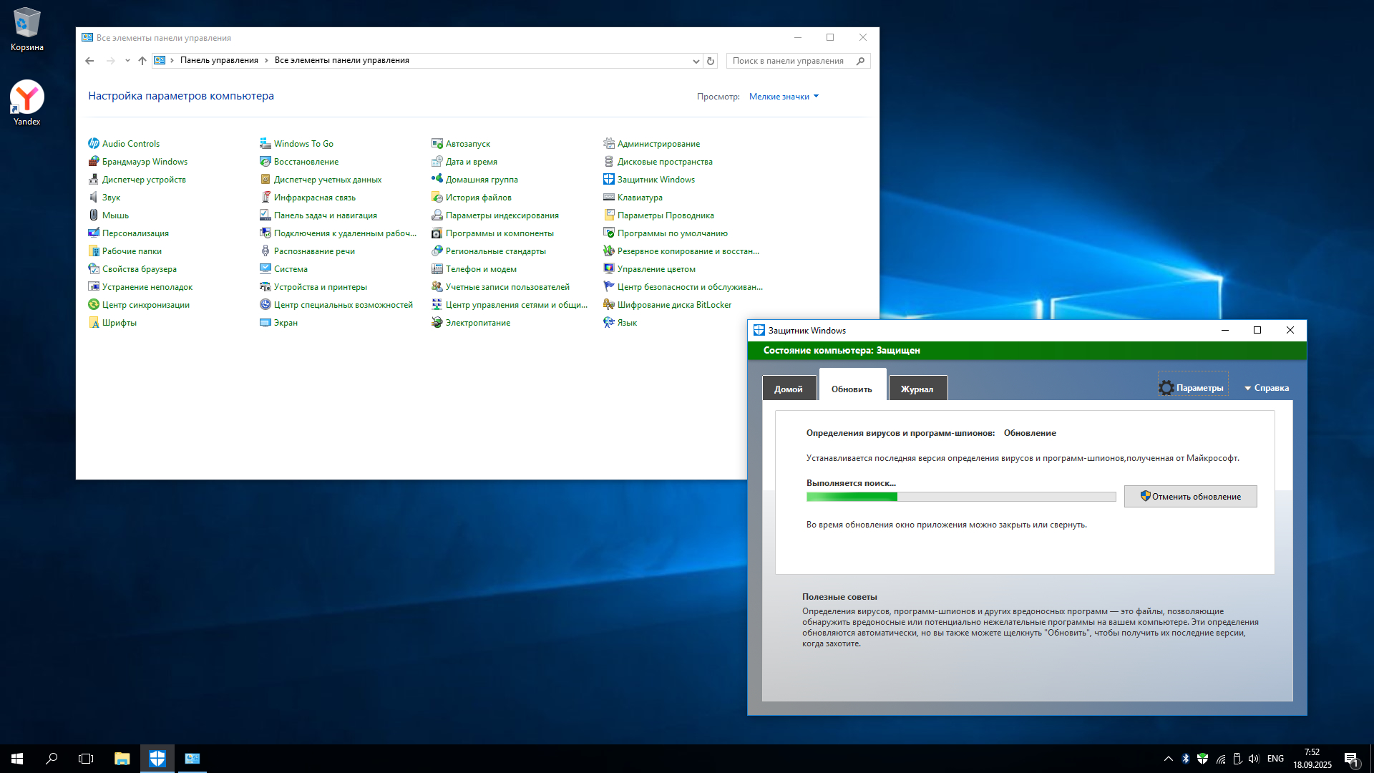The height and width of the screenshot is (773, 1374).
Task: Click Панель управления breadcrumb link
Action: pos(219,60)
